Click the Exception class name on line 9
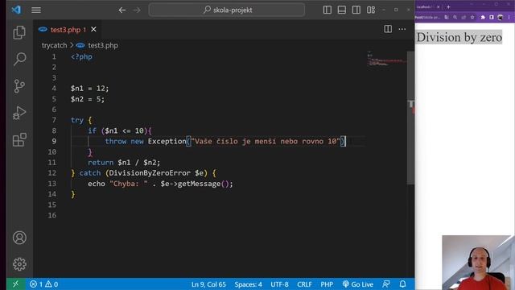 (x=167, y=142)
